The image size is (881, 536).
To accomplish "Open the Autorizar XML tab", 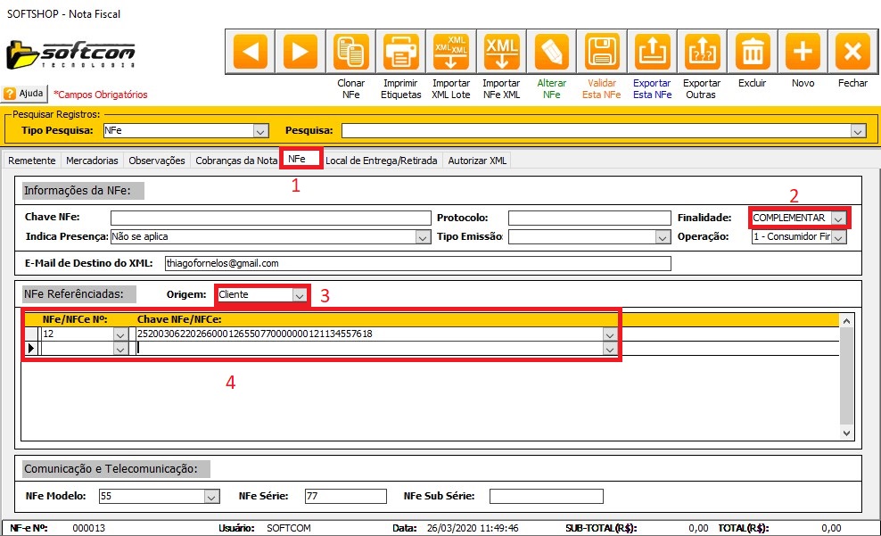I will [476, 161].
